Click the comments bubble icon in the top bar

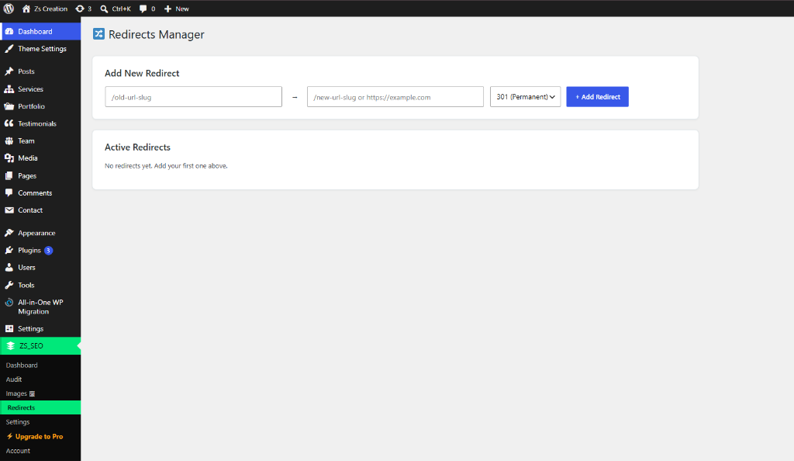coord(143,9)
